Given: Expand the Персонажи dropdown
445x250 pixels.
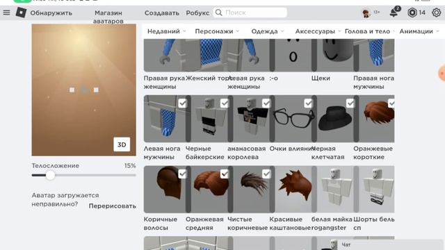Looking at the screenshot, I should click(x=217, y=31).
